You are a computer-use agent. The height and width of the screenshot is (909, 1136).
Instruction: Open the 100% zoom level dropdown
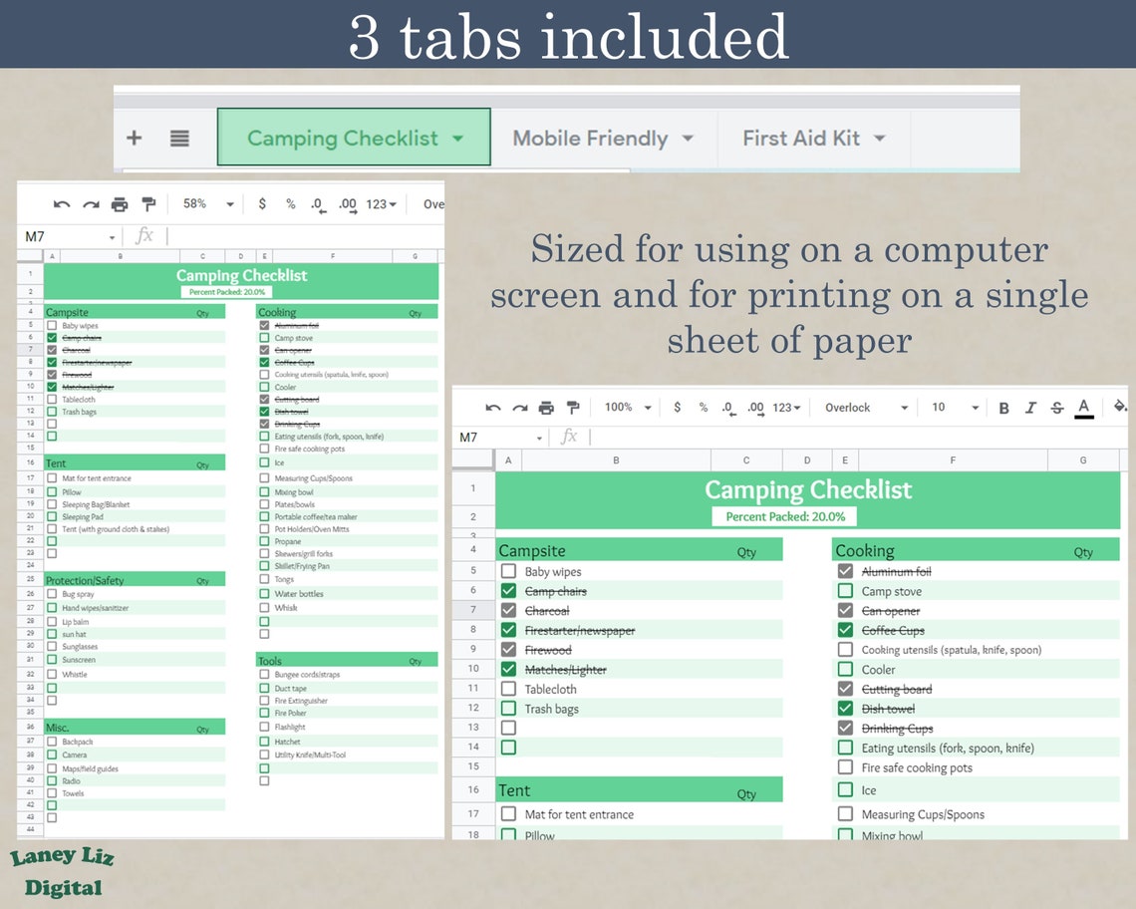click(623, 407)
